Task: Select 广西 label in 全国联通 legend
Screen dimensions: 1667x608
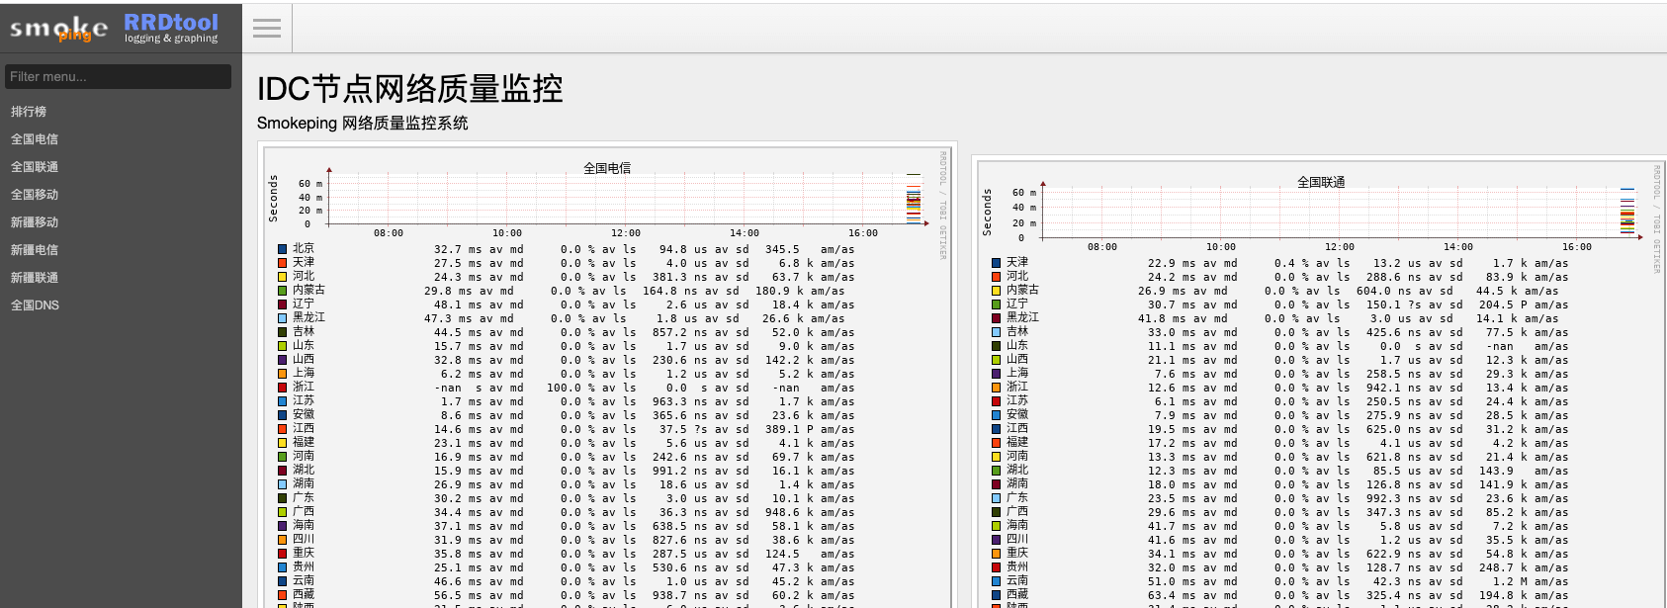Action: click(x=1017, y=512)
